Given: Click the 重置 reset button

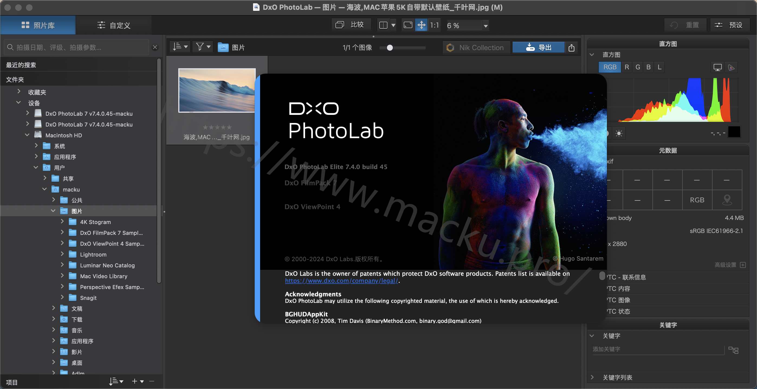Looking at the screenshot, I should click(685, 25).
